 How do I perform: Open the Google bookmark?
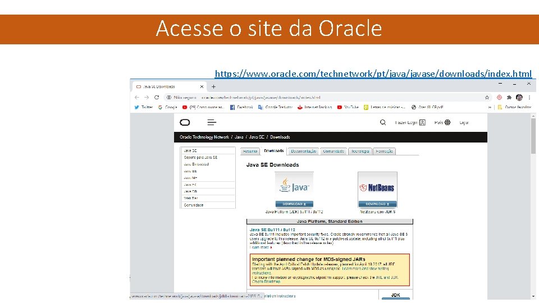pyautogui.click(x=168, y=107)
